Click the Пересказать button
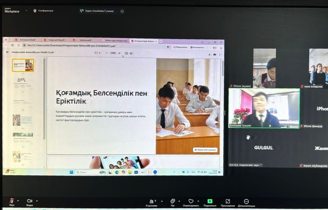Screen dimensions: 328x210 180,47
